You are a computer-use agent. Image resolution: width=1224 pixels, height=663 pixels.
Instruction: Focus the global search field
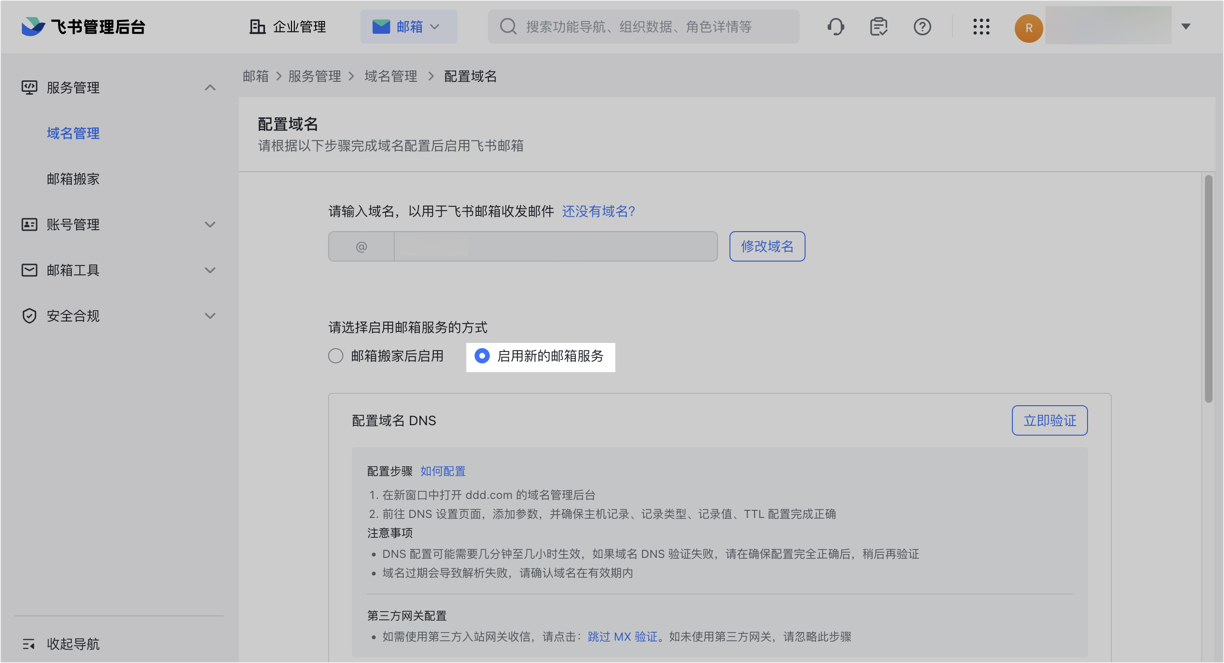pos(643,27)
